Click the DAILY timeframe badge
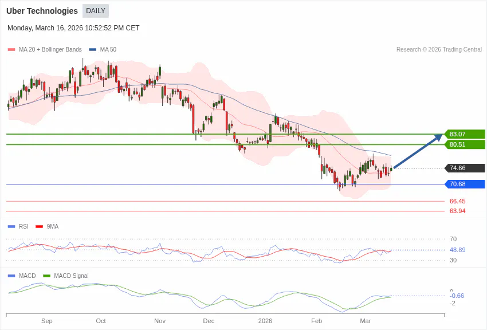This screenshot has height=330, width=487. pyautogui.click(x=95, y=11)
